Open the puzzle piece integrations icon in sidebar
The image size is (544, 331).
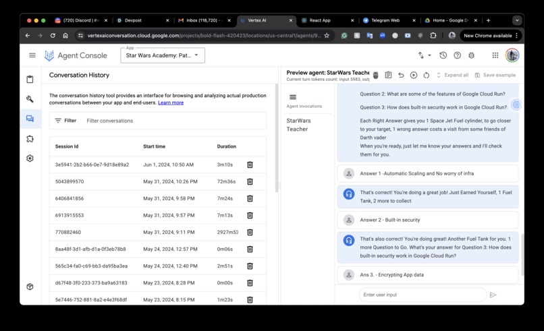pyautogui.click(x=30, y=139)
